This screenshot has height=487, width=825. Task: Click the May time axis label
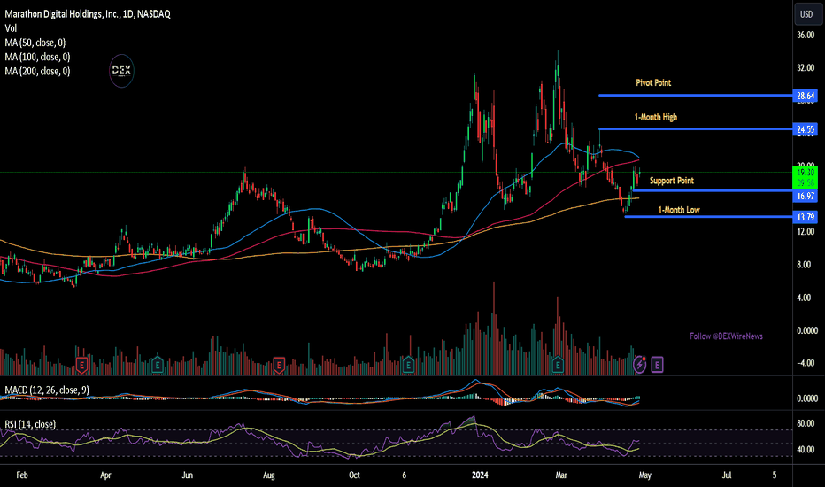pyautogui.click(x=645, y=475)
